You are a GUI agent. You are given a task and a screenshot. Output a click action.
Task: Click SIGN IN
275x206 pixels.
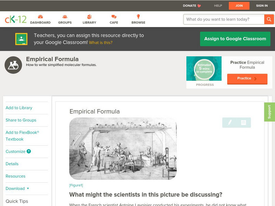point(262,6)
